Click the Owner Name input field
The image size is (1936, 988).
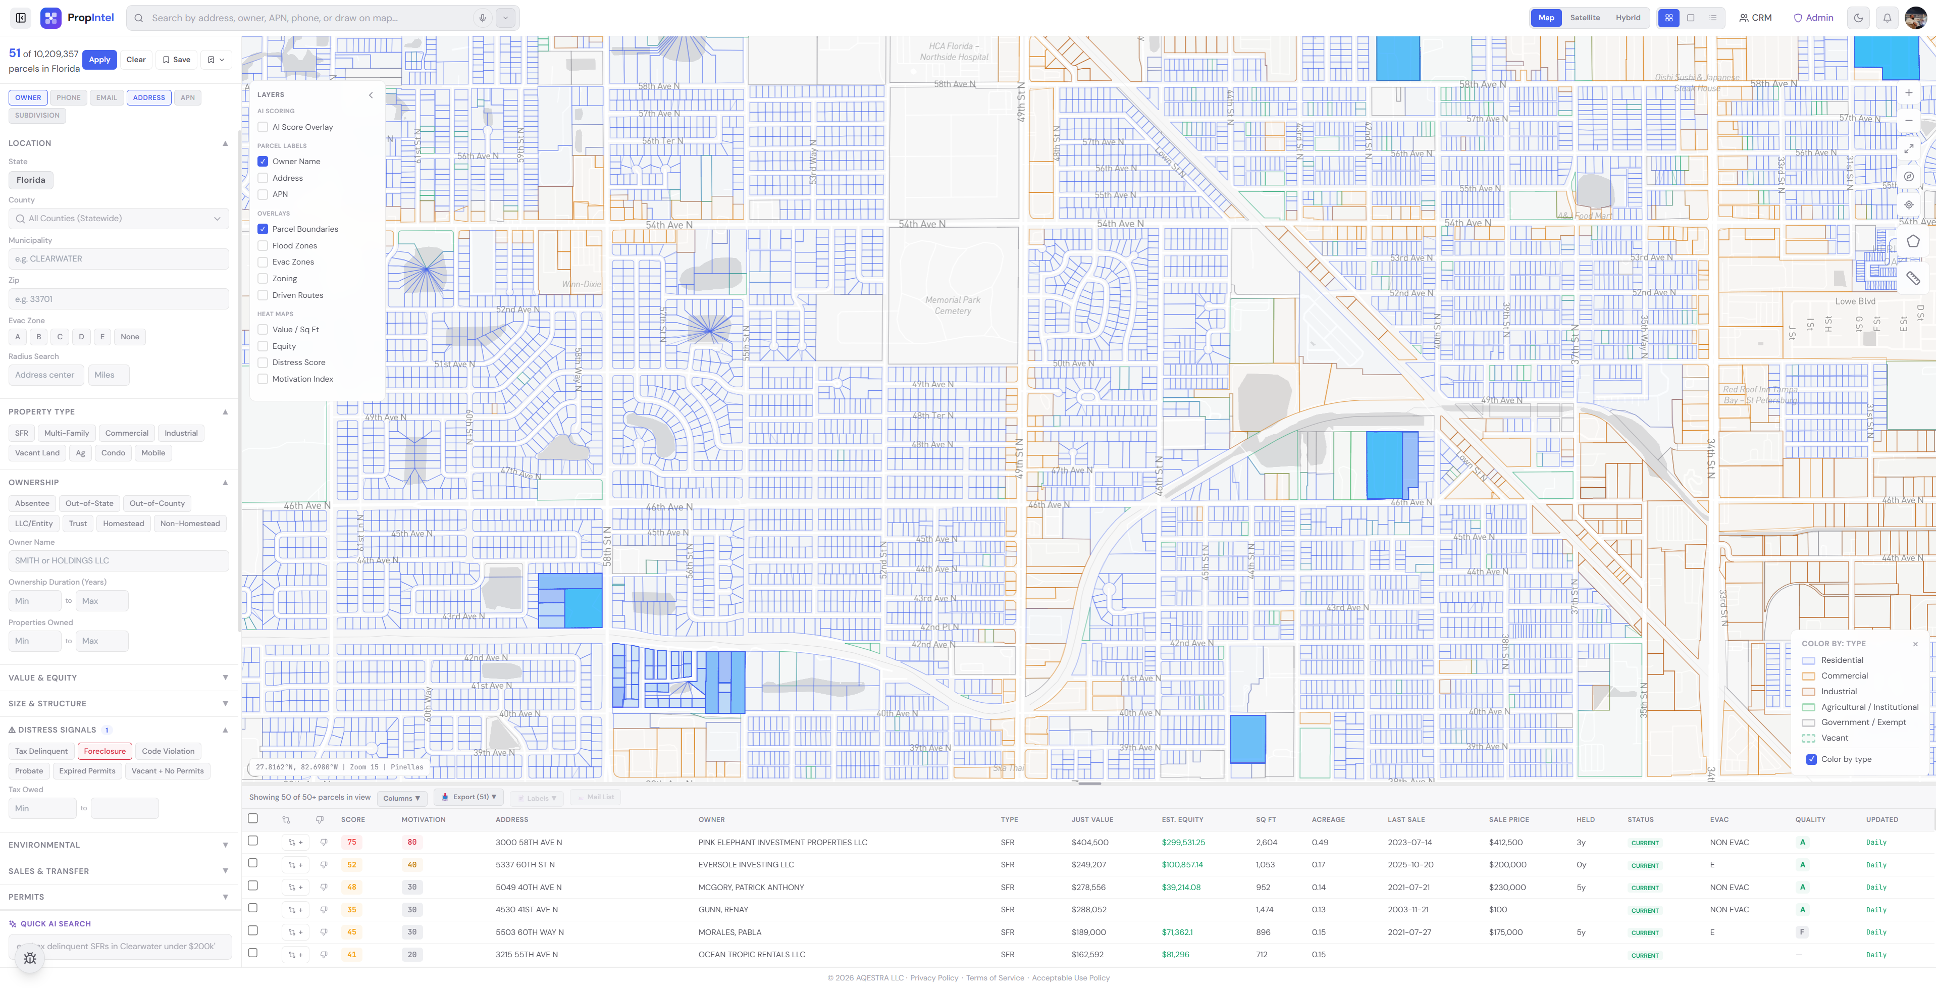click(119, 560)
